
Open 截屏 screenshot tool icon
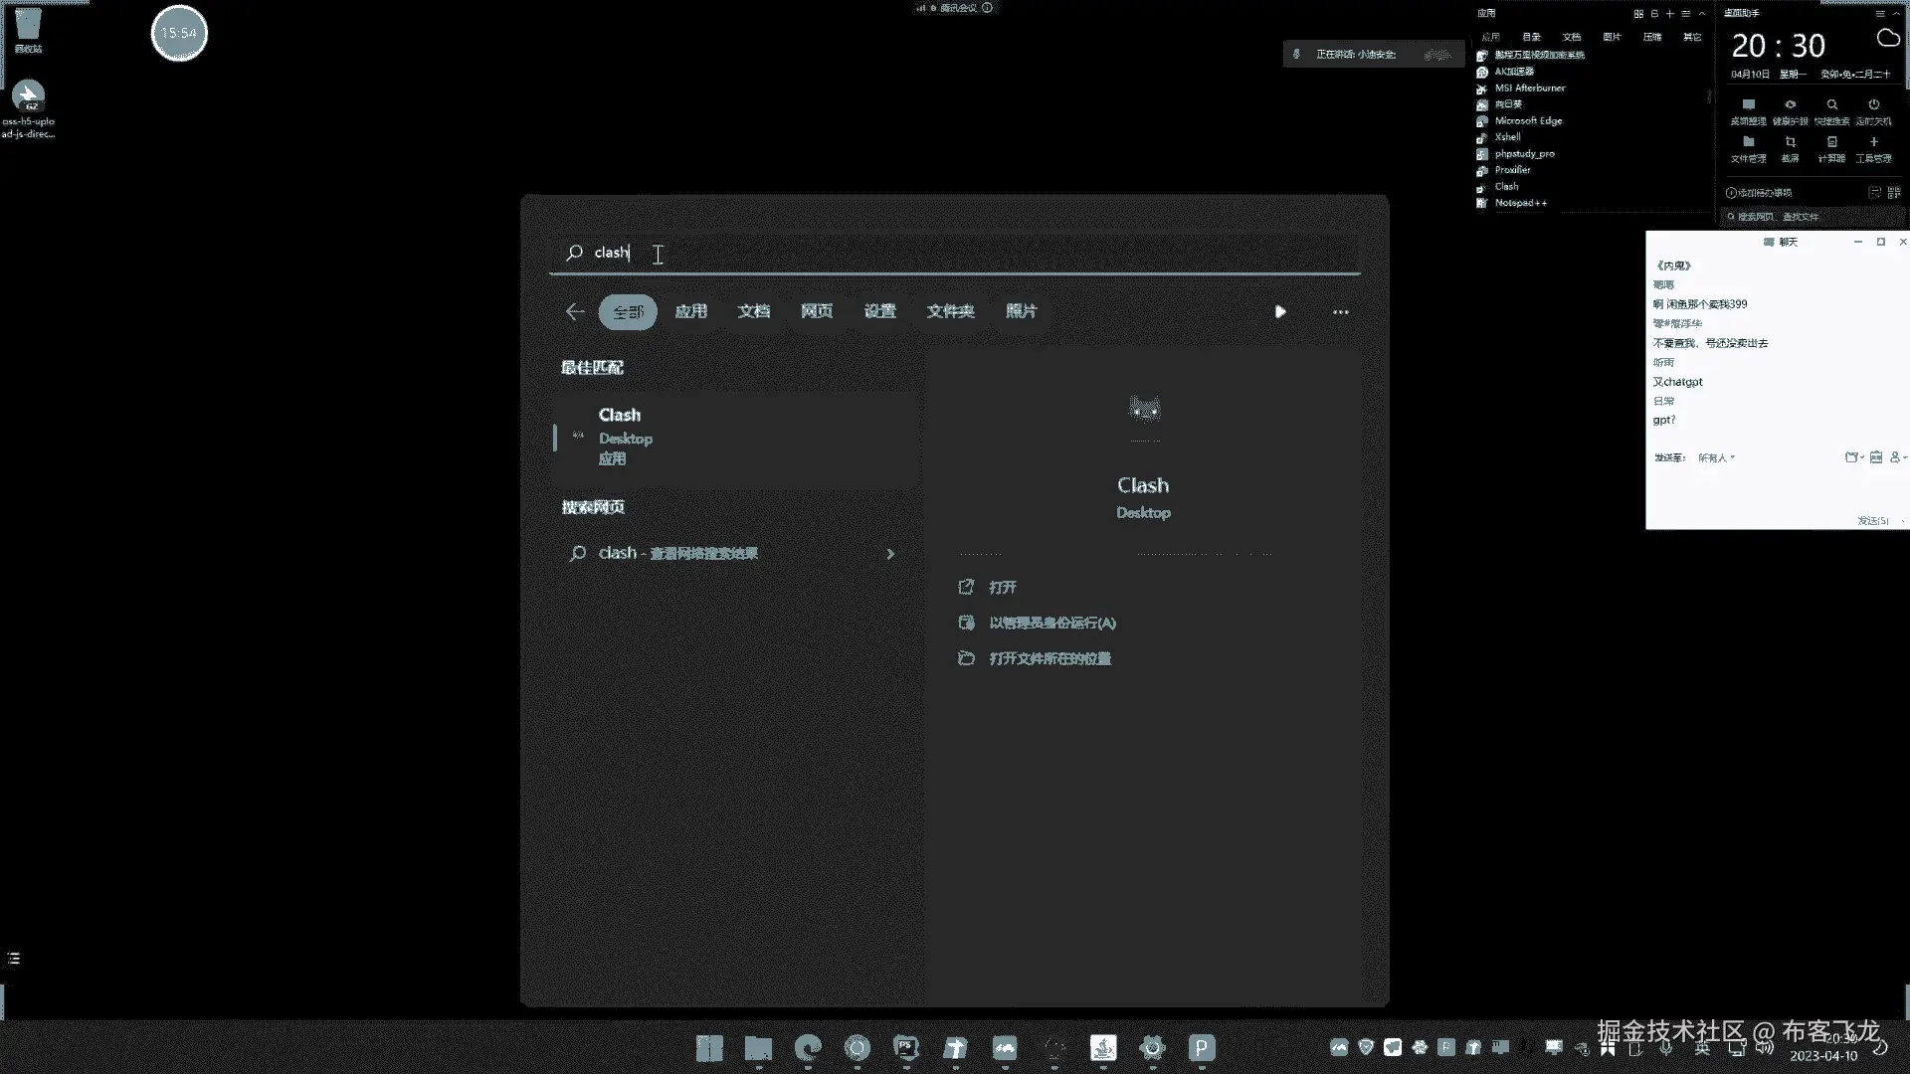tap(1790, 143)
